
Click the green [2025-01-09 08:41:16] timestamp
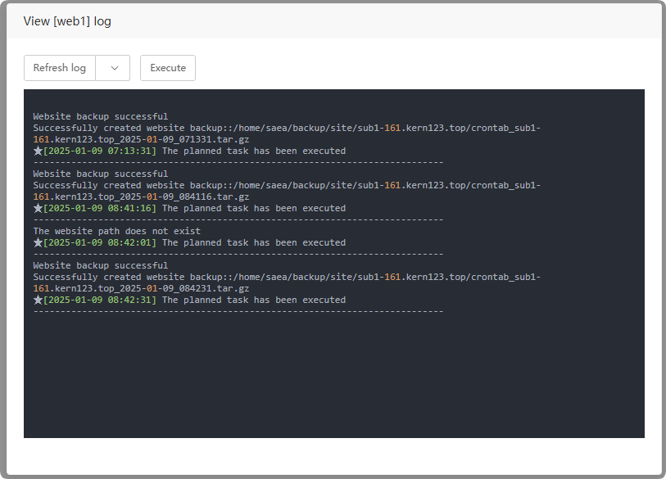coord(99,208)
